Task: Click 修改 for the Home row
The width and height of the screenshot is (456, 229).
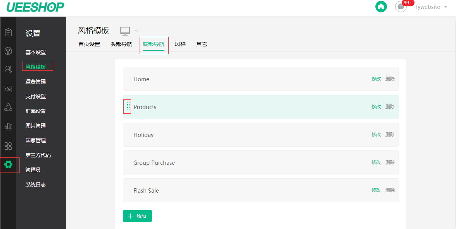Action: tap(376, 79)
